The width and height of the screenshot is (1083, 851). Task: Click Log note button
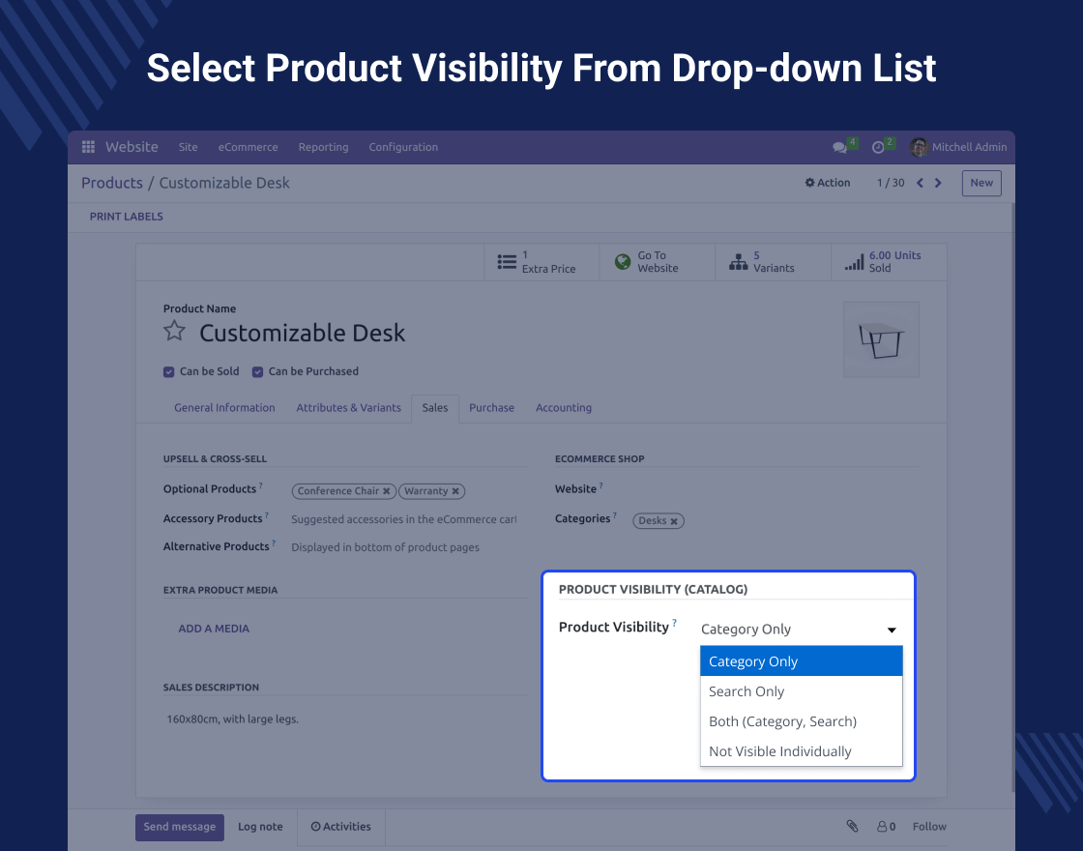260,827
